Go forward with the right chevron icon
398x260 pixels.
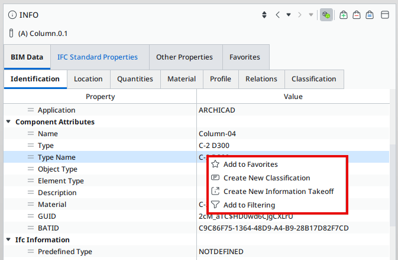pos(300,15)
